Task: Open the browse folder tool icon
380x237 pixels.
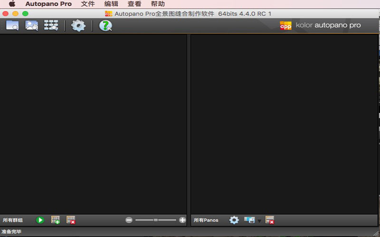Action: coord(12,25)
